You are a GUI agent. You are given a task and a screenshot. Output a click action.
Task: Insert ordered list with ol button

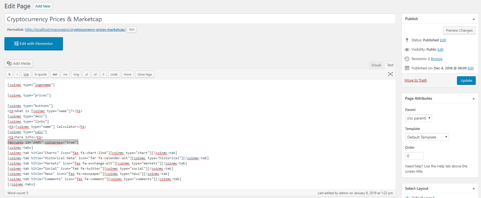pyautogui.click(x=95, y=74)
